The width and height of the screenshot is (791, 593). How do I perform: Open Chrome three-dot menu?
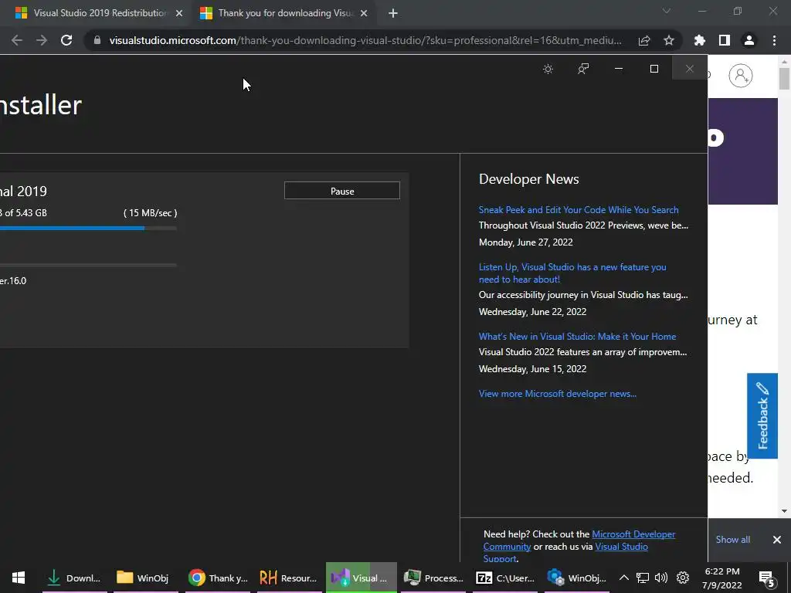[x=774, y=40]
